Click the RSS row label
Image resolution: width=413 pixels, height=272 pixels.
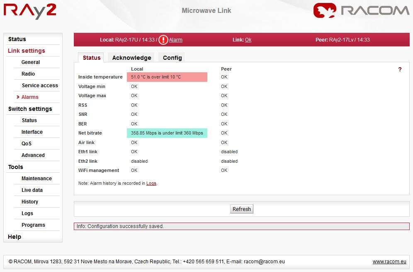click(x=83, y=105)
